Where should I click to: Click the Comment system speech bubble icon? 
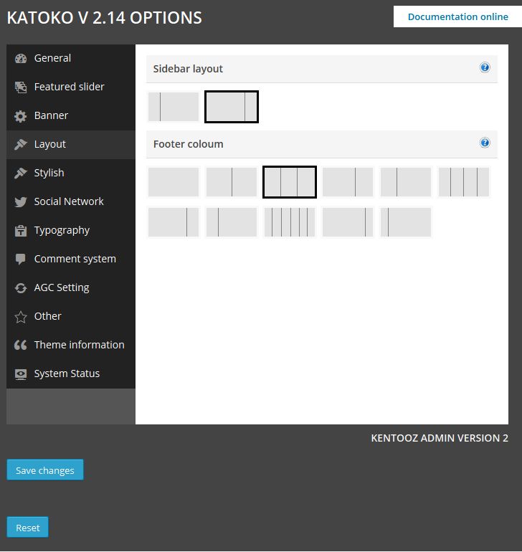(x=21, y=260)
